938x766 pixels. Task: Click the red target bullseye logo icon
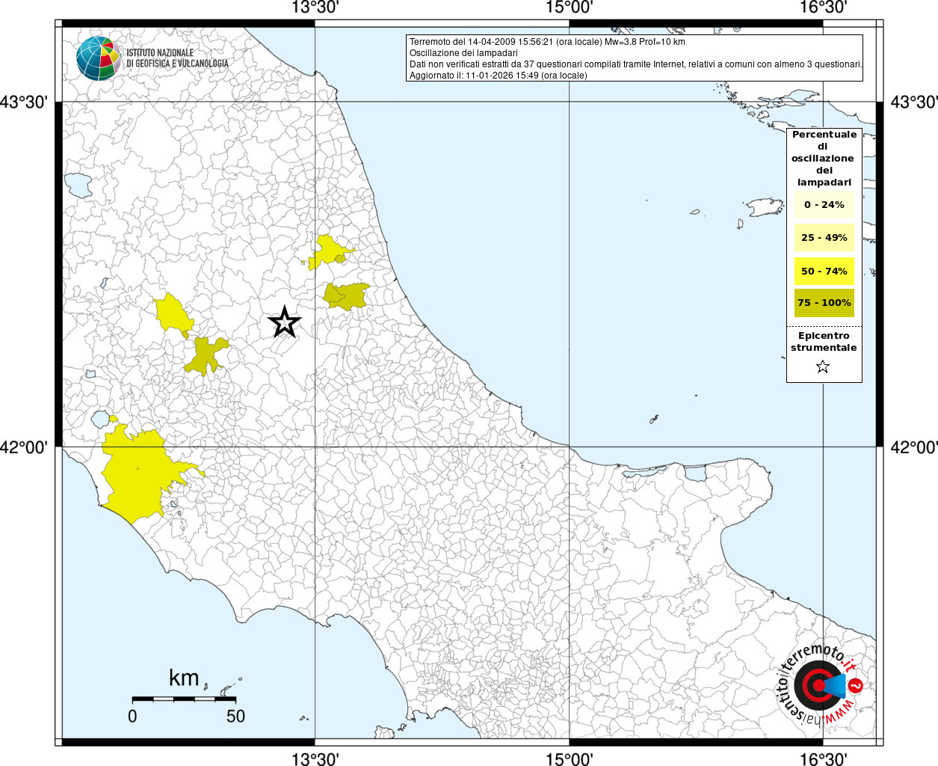tap(815, 684)
